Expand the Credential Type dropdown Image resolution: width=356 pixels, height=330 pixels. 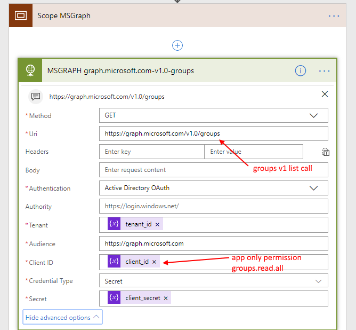[319, 281]
